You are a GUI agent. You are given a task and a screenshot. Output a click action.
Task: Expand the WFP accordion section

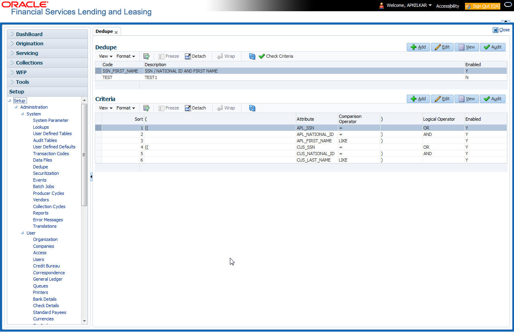pos(47,73)
